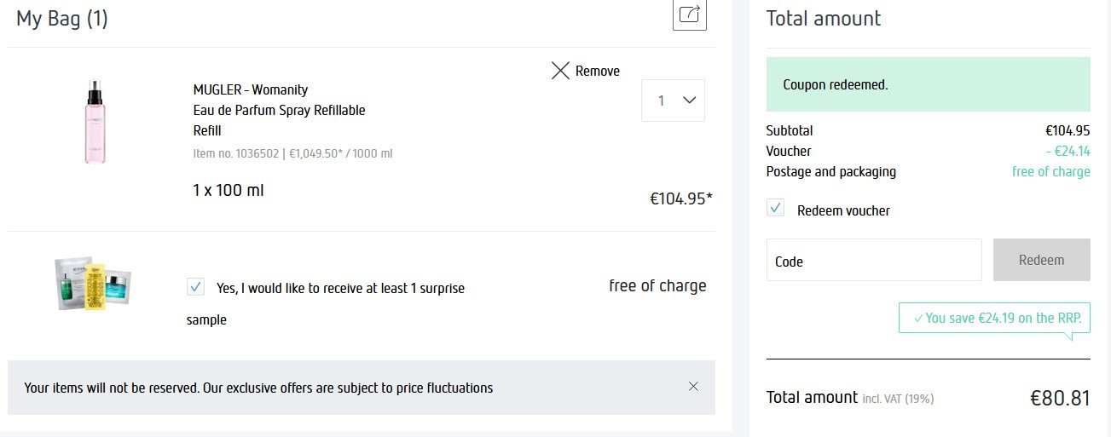
Task: Open the MUGLER - Womanity product link
Action: pyautogui.click(x=251, y=89)
